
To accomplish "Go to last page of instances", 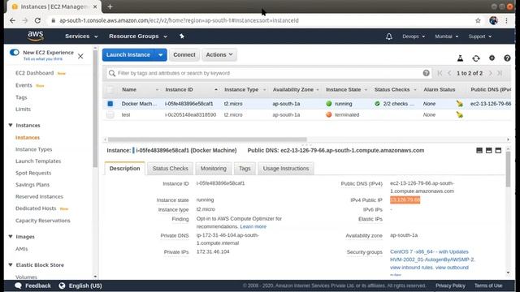I will point(500,73).
